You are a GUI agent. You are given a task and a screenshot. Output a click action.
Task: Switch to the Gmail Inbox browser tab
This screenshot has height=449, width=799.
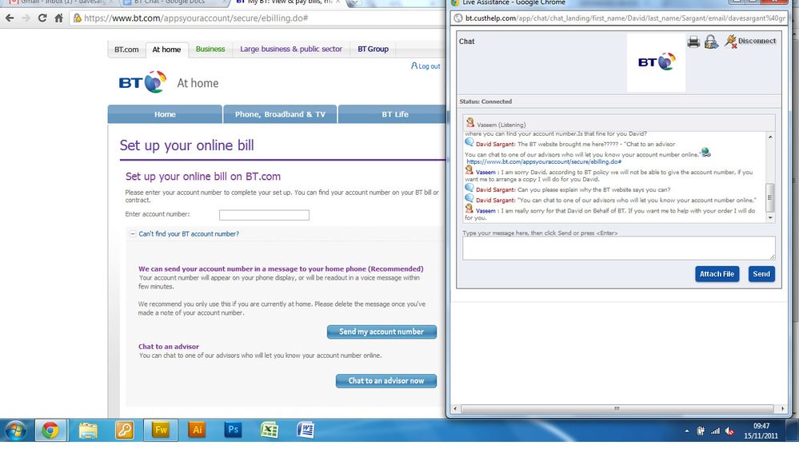[x=60, y=2]
